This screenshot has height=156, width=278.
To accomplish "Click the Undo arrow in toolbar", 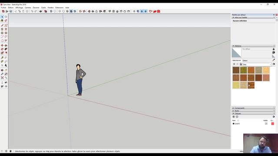I will (32, 11).
